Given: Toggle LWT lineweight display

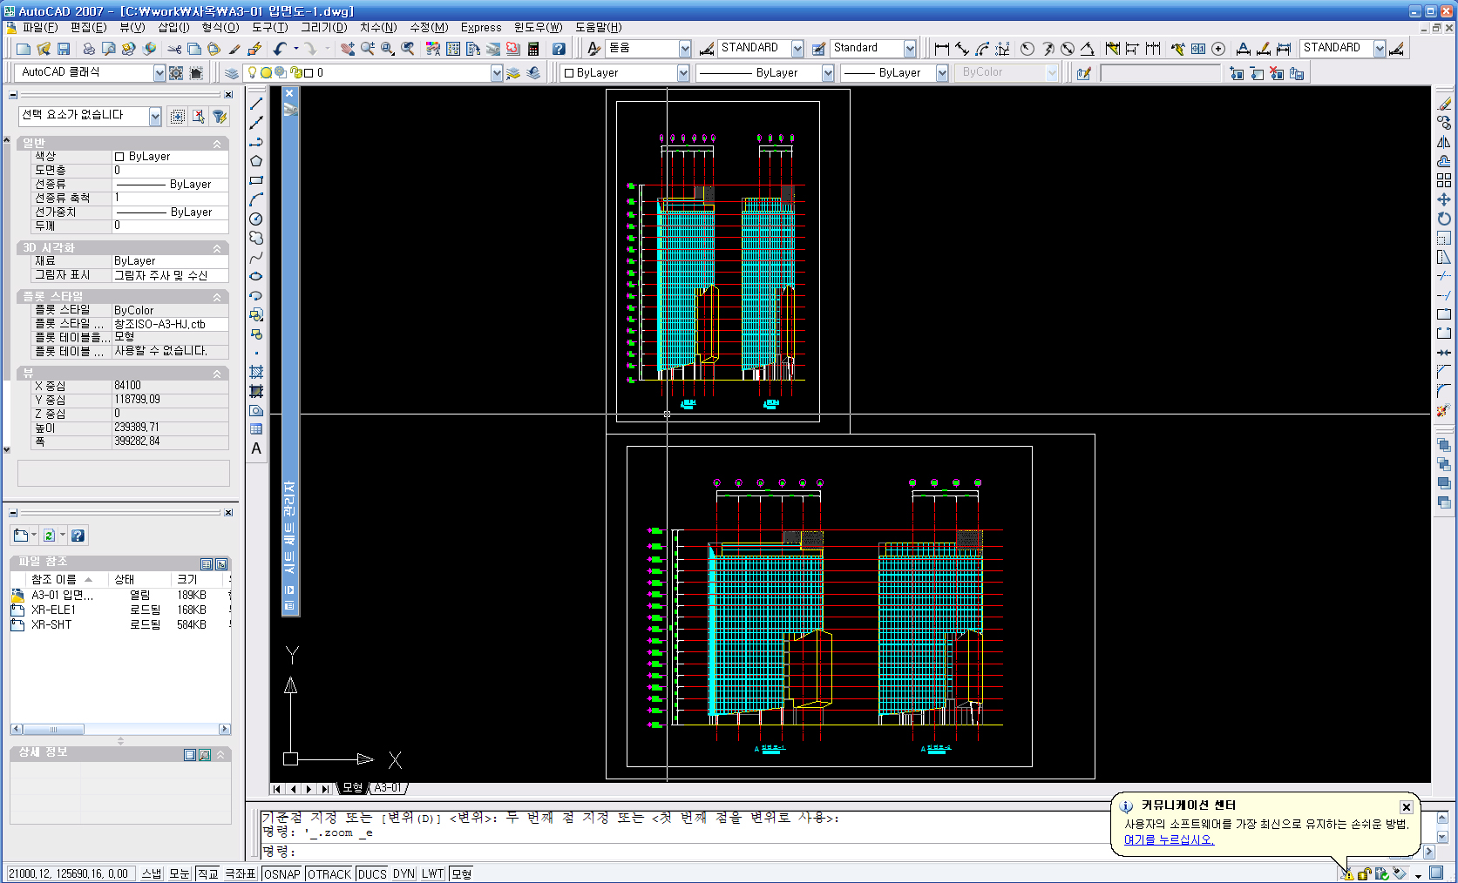Looking at the screenshot, I should [432, 873].
